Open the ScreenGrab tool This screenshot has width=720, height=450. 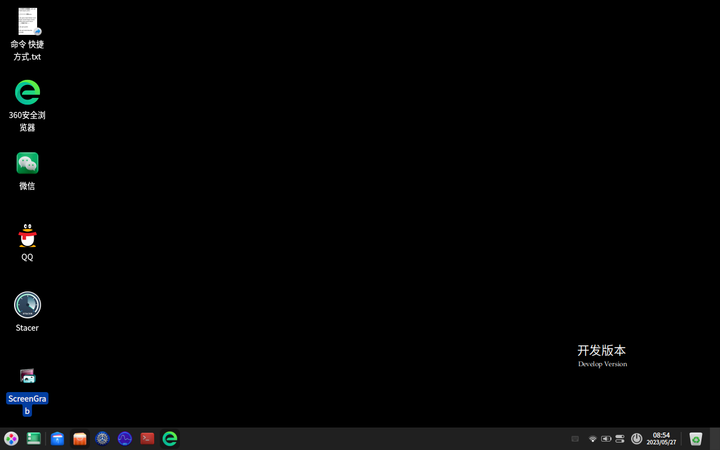pos(27,375)
